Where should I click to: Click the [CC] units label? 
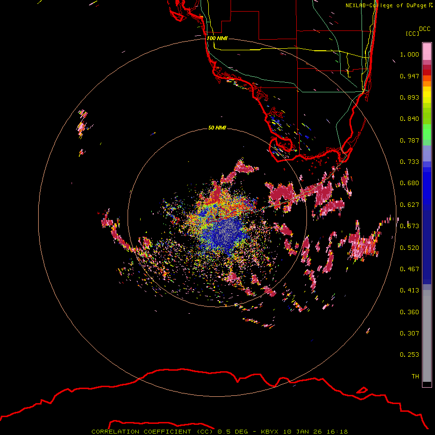412,33
